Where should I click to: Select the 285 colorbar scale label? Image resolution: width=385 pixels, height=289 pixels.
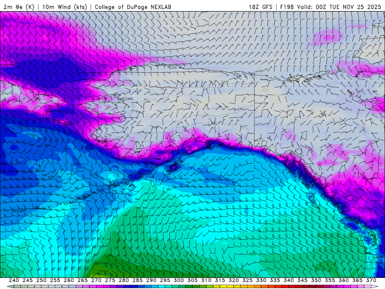coord(138,280)
